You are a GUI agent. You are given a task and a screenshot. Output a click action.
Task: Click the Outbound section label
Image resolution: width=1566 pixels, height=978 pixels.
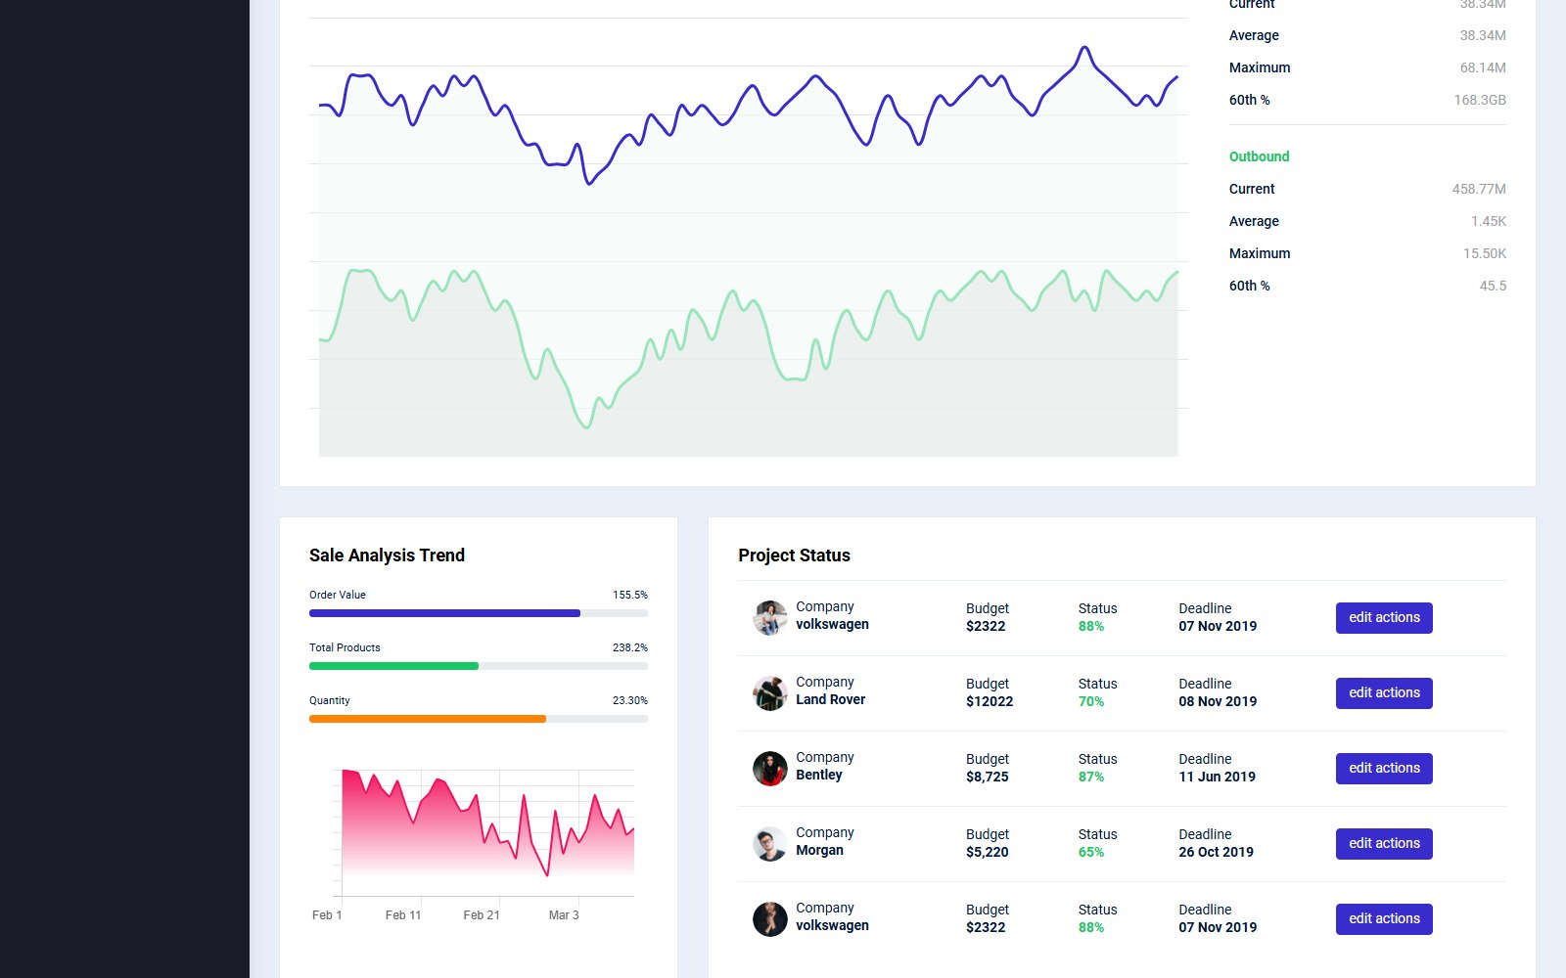tap(1259, 156)
